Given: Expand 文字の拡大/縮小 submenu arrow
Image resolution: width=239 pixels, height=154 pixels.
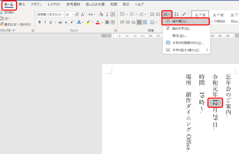Looking at the screenshot, I should pyautogui.click(x=207, y=50).
